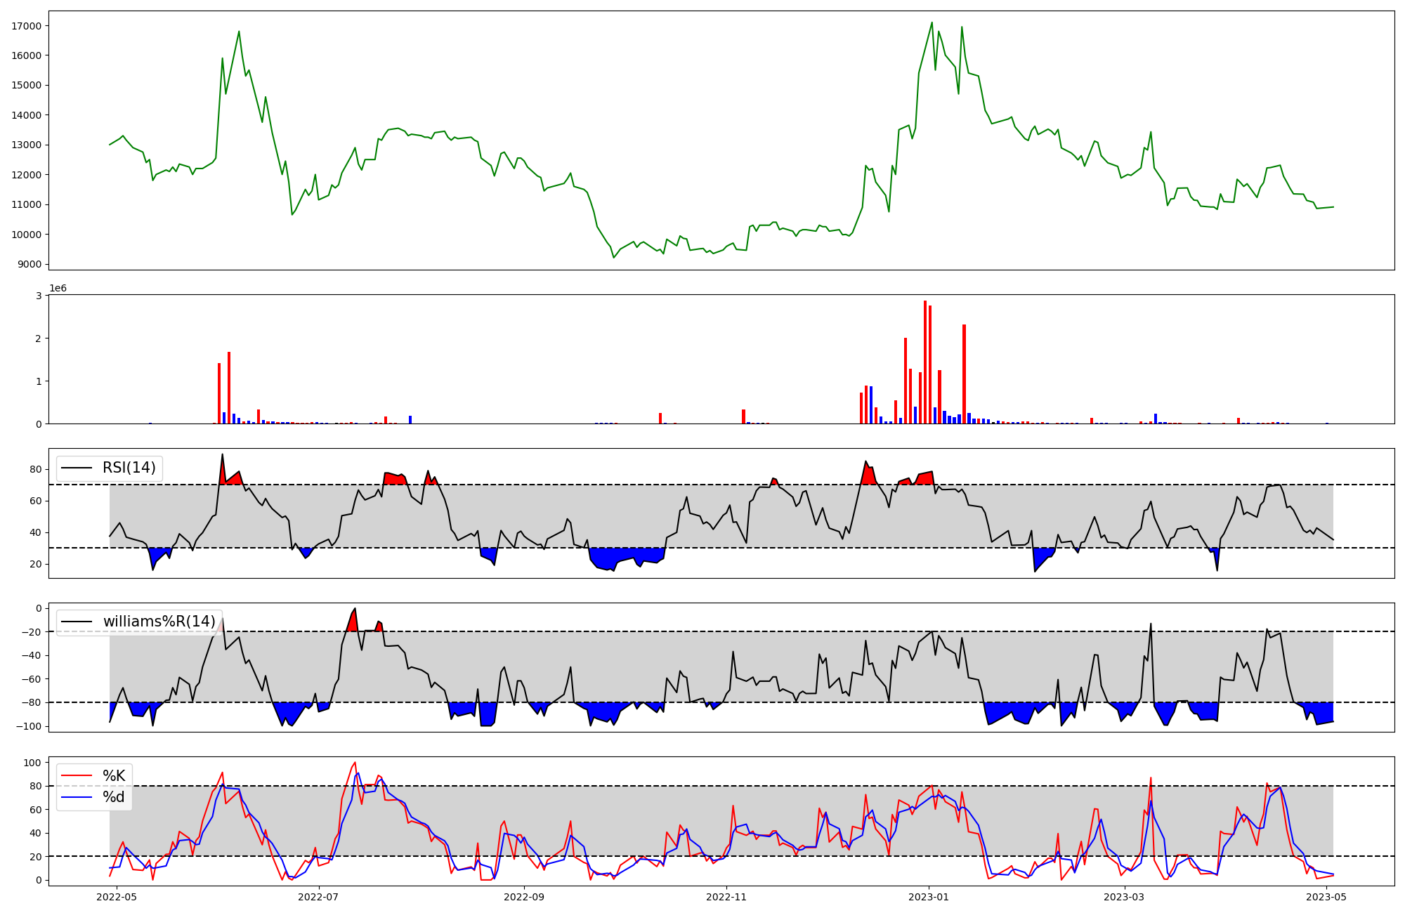
Task: Select the 2023-01 x-axis date label
Action: click(929, 897)
